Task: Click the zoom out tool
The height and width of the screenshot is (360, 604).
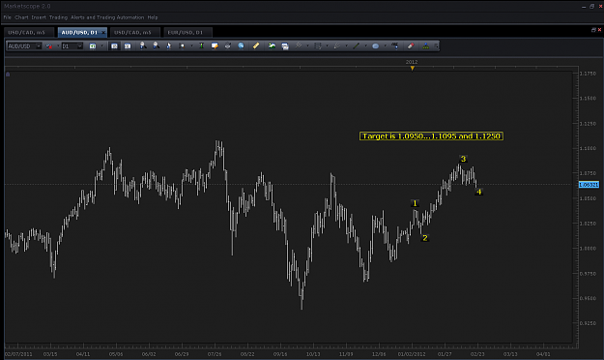Action: click(x=156, y=45)
